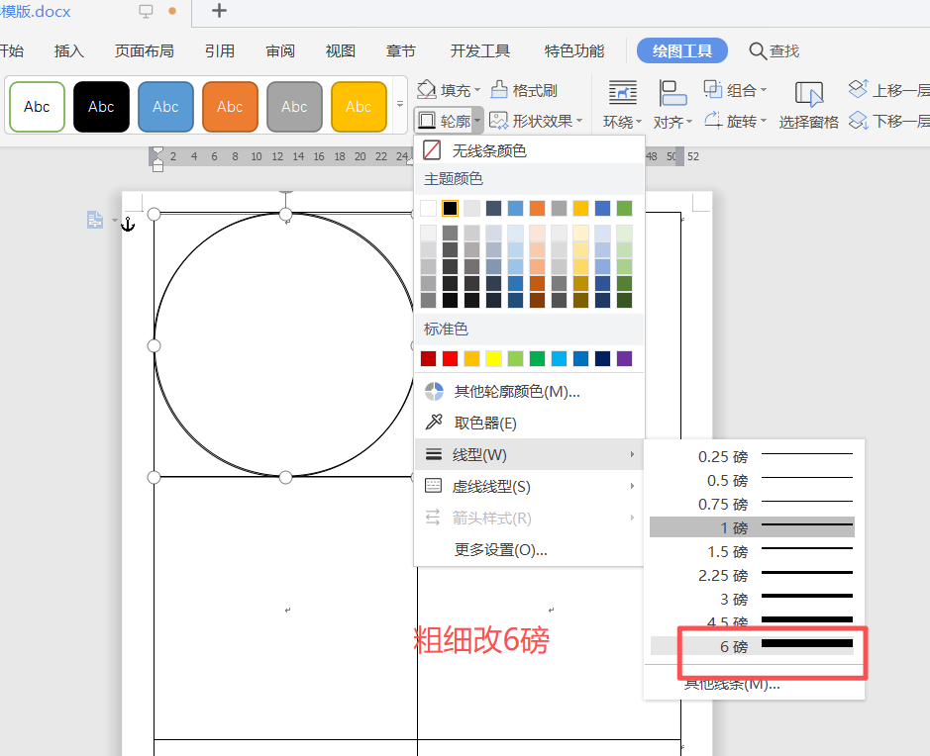Image resolution: width=930 pixels, height=756 pixels.
Task: Open the Outline (轮廓) dropdown arrow
Action: [476, 121]
